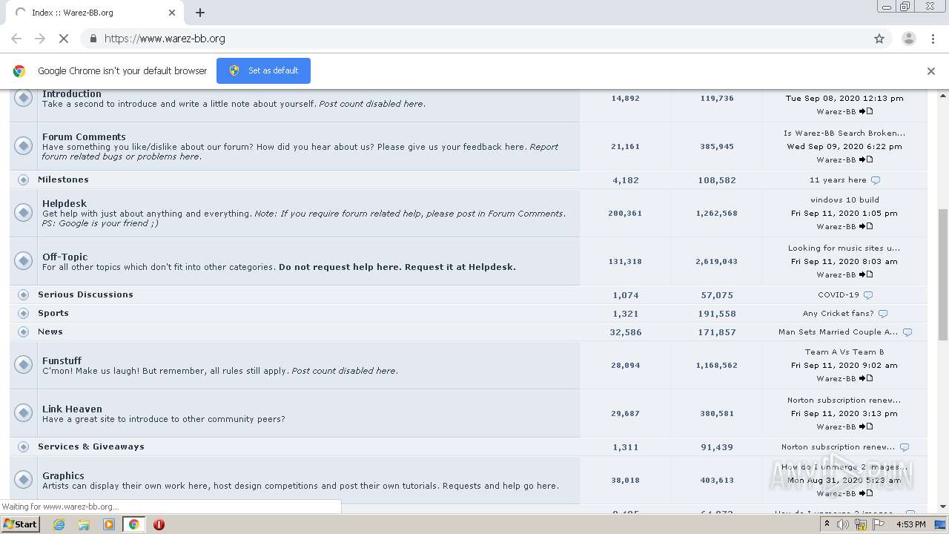This screenshot has width=949, height=534.
Task: Open the Graphics forum
Action: point(63,475)
